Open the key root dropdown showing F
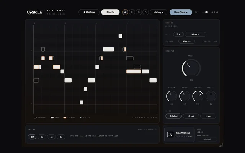Screen dimensions: 245x153 [x=178, y=34]
